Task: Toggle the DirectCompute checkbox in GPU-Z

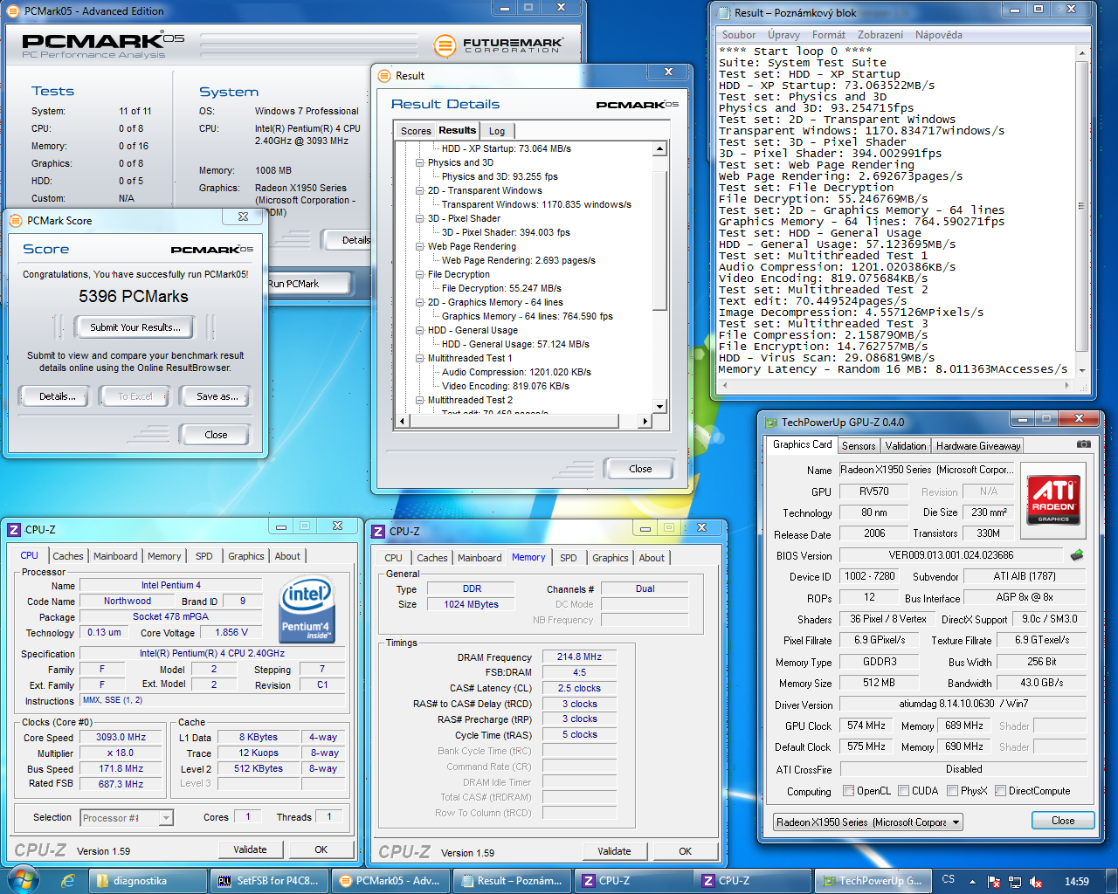Action: point(1000,791)
